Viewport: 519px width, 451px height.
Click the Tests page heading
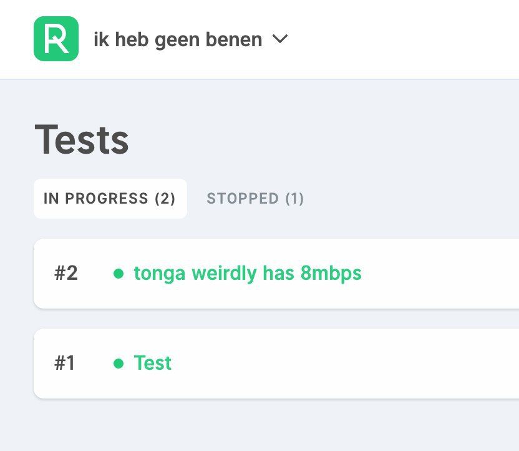click(x=82, y=140)
